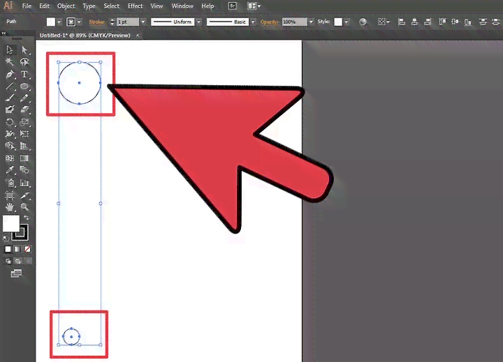Select the Blend tool

[24, 170]
